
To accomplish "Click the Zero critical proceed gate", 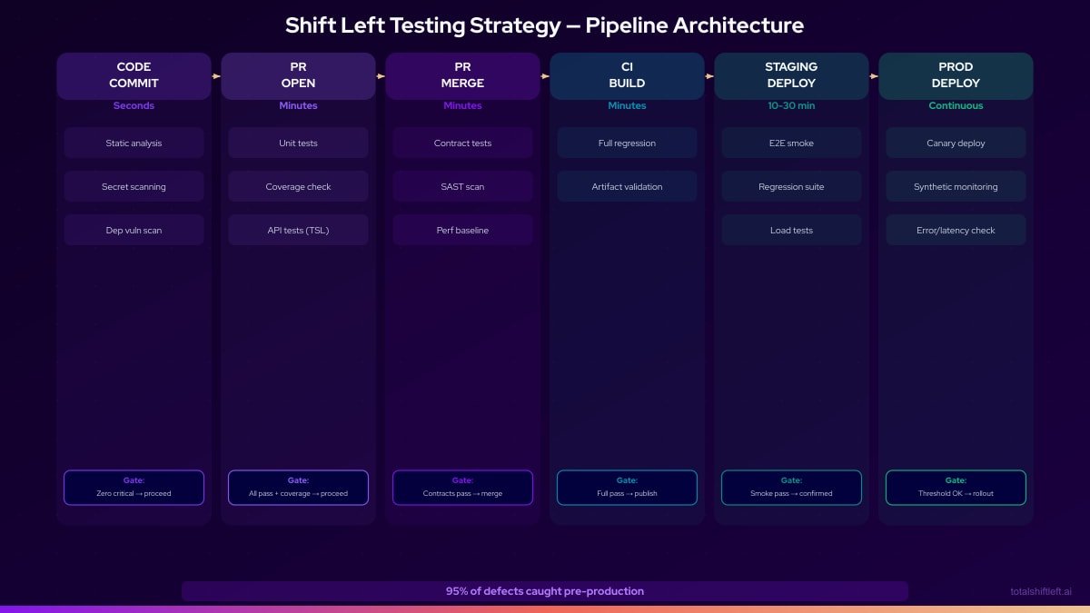I will [x=134, y=488].
